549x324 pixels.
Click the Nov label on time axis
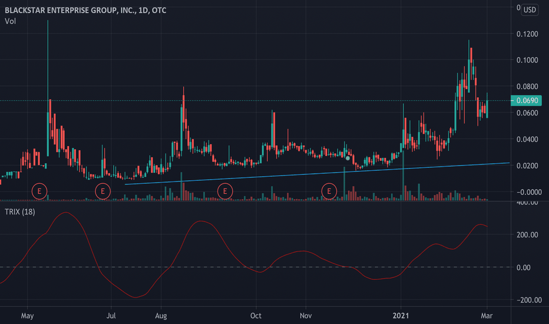click(x=306, y=316)
